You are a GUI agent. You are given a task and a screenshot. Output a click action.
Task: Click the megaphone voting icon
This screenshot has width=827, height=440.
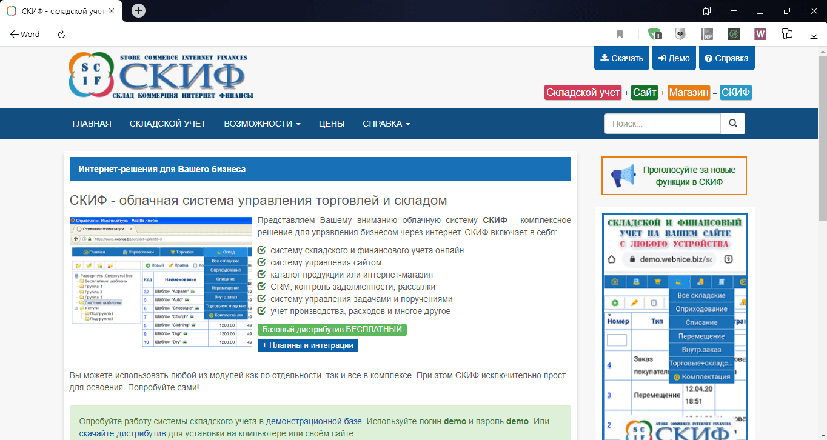pyautogui.click(x=623, y=176)
